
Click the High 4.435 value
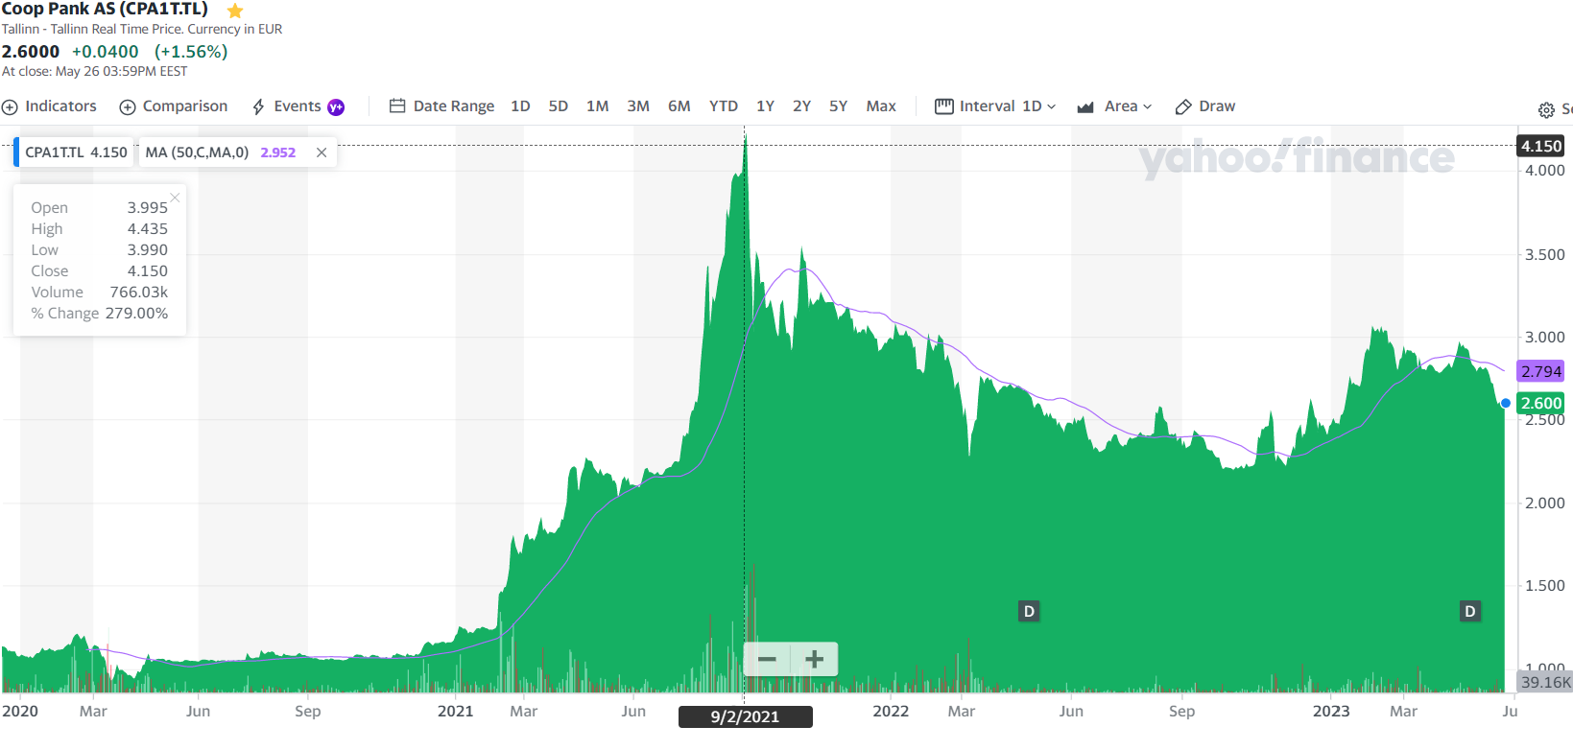click(x=148, y=229)
